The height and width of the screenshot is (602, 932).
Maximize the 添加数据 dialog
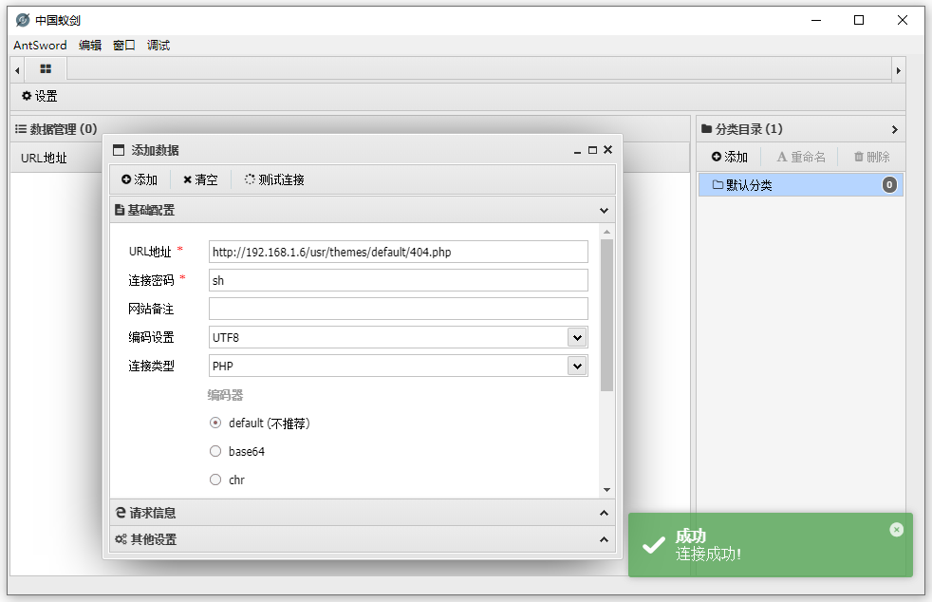592,150
